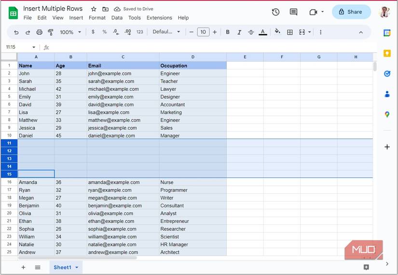The image size is (398, 275).
Task: Open the Sheet1 tab options arrow
Action: pos(77,267)
